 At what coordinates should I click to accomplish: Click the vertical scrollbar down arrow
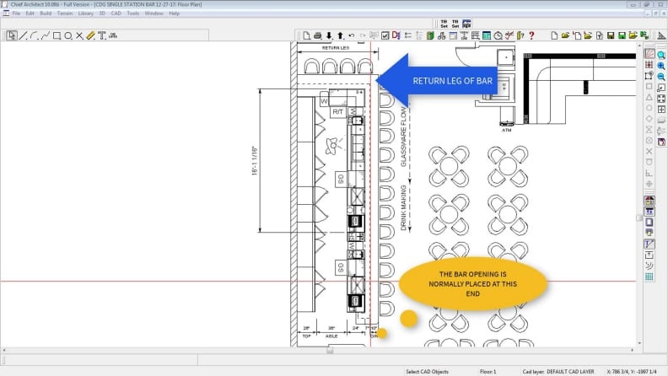(x=640, y=343)
